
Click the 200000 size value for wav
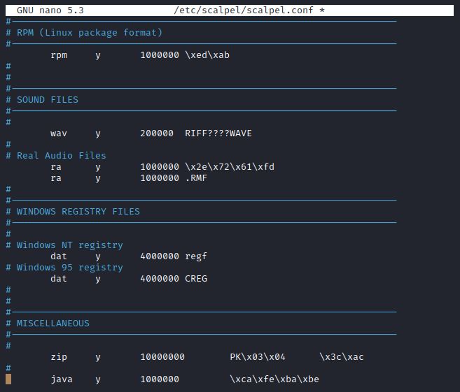click(x=156, y=133)
